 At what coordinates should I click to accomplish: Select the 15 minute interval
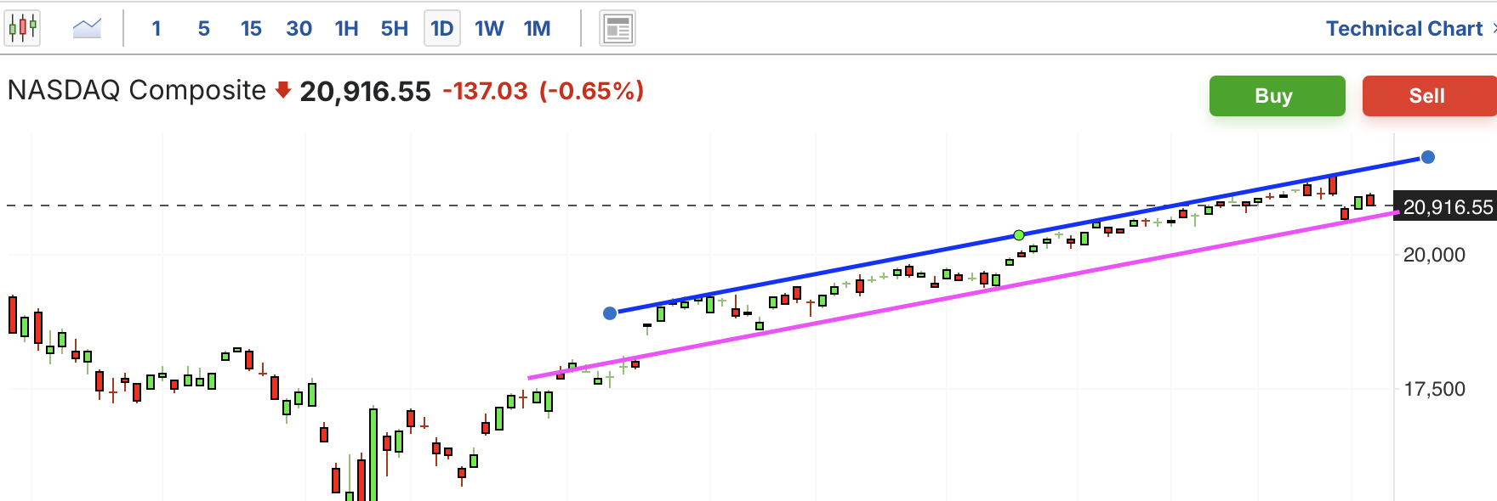point(251,29)
